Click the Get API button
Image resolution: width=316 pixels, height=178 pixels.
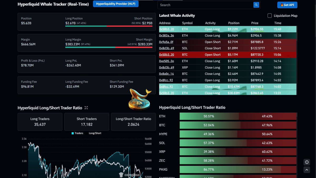[x=287, y=5]
